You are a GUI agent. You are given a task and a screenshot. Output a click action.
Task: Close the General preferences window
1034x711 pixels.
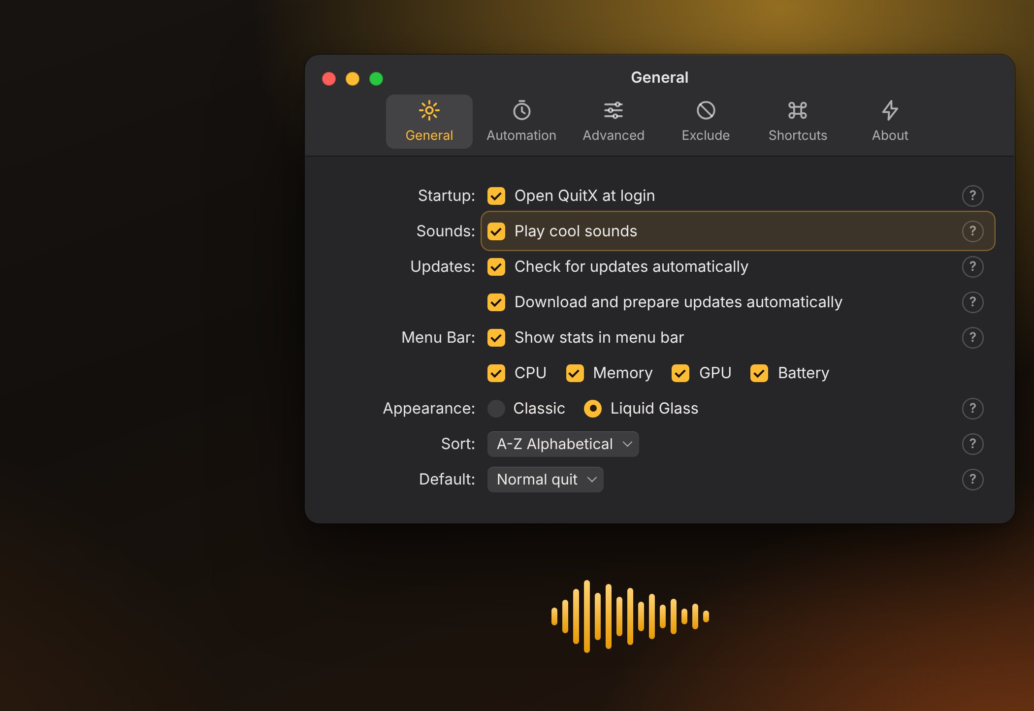pyautogui.click(x=329, y=78)
